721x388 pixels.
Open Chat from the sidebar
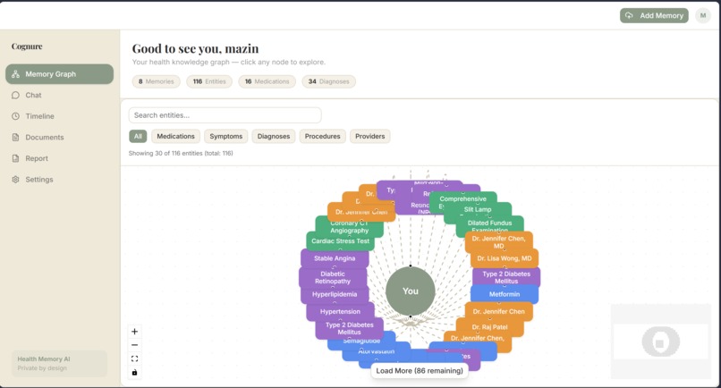(x=59, y=95)
